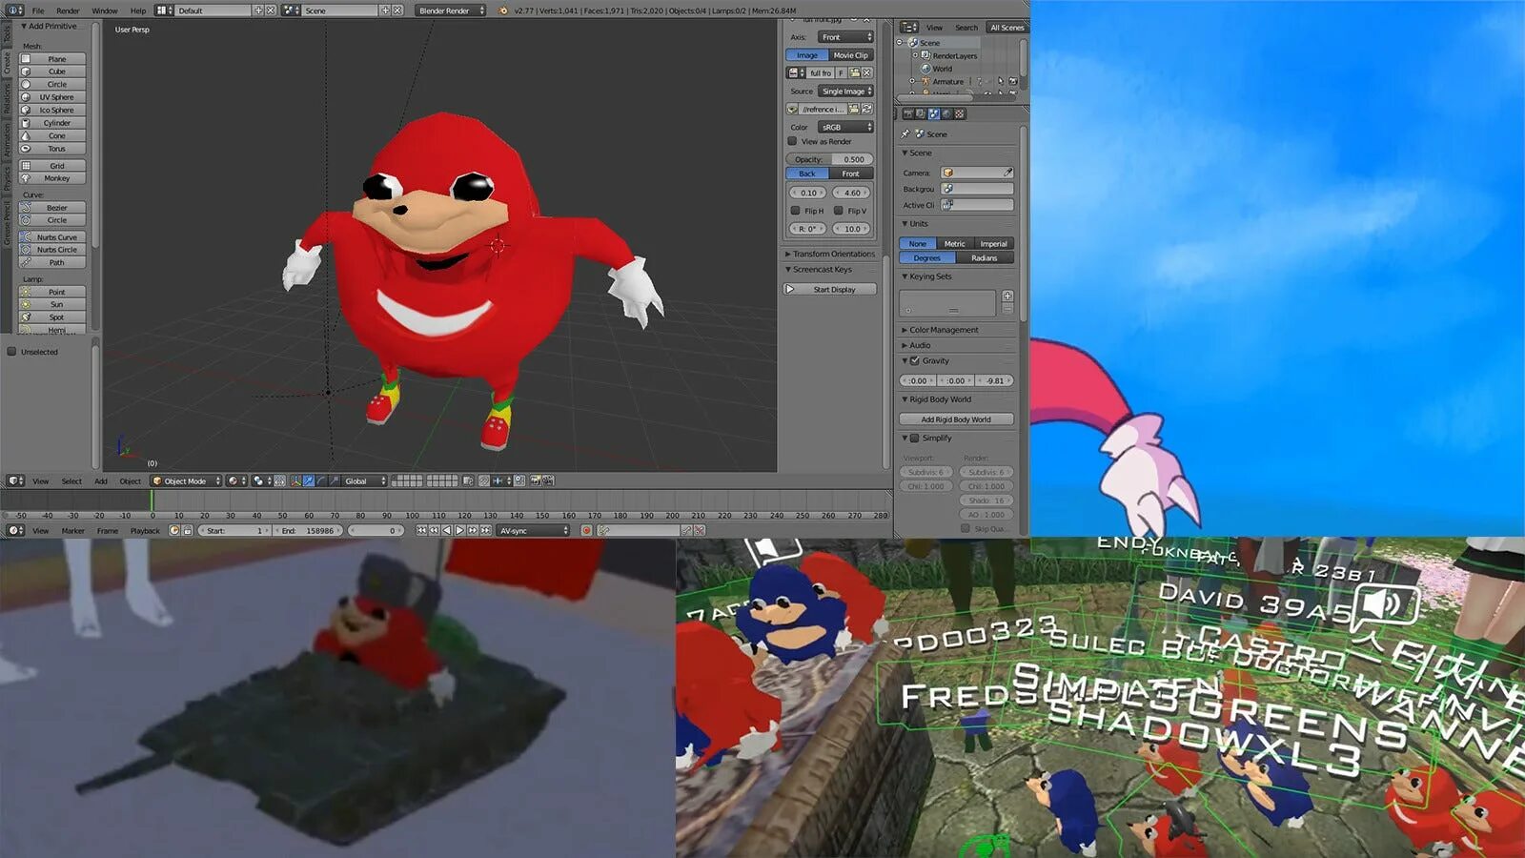Screen dimensions: 1525x858
Task: Toggle Flip V checkbox
Action: 838,211
